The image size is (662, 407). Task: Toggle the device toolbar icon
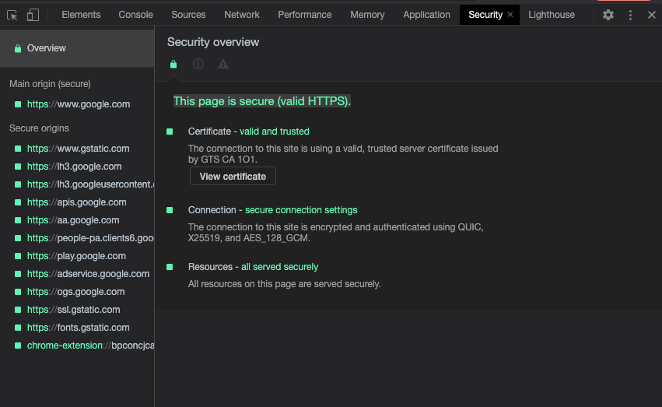tap(33, 15)
